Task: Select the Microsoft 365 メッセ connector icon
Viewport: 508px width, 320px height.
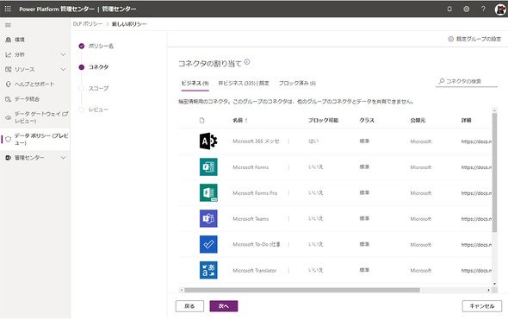Action: click(x=208, y=141)
